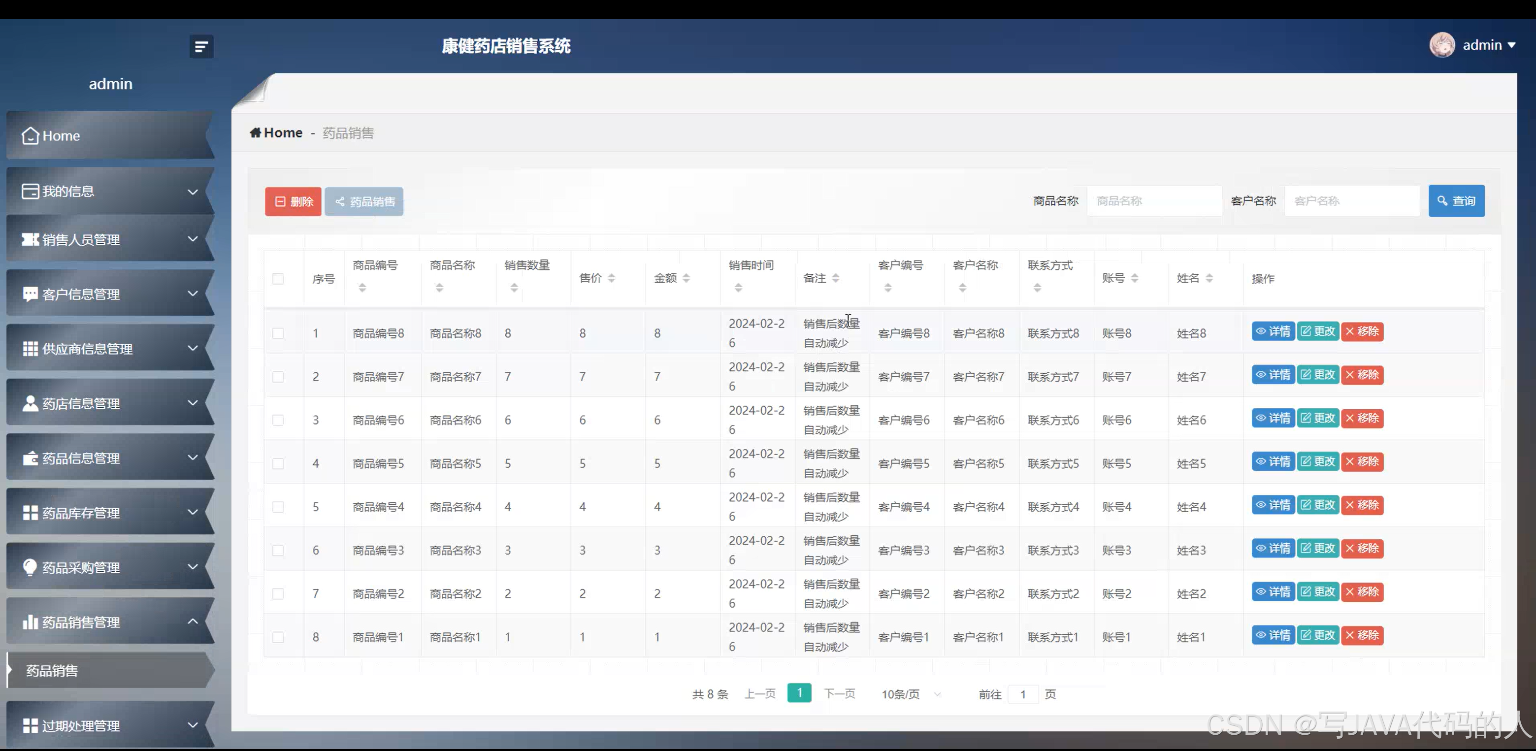1536x751 pixels.
Task: Toggle the select-all header checkbox
Action: 278,279
